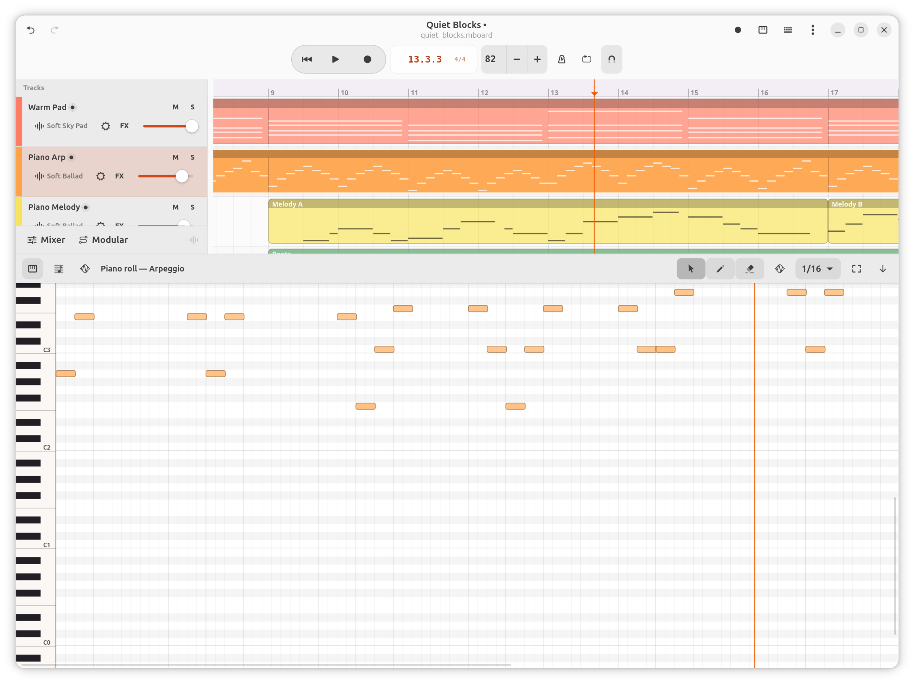914x684 pixels.
Task: Toggle the metronome
Action: [562, 59]
